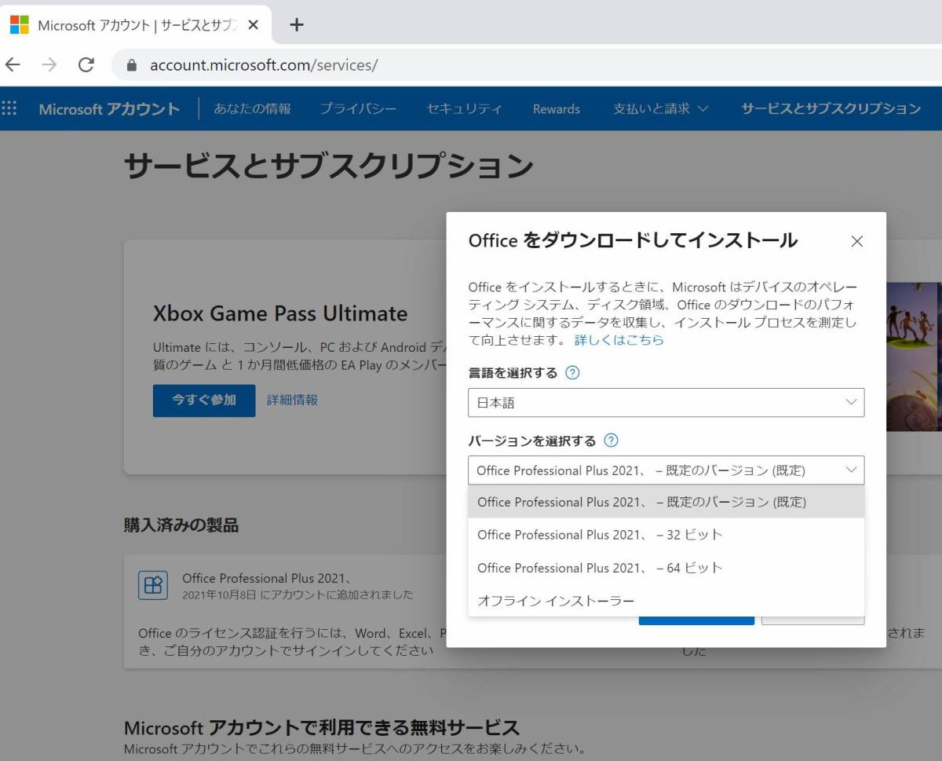
Task: Choose the 64 ビット version option
Action: point(666,568)
